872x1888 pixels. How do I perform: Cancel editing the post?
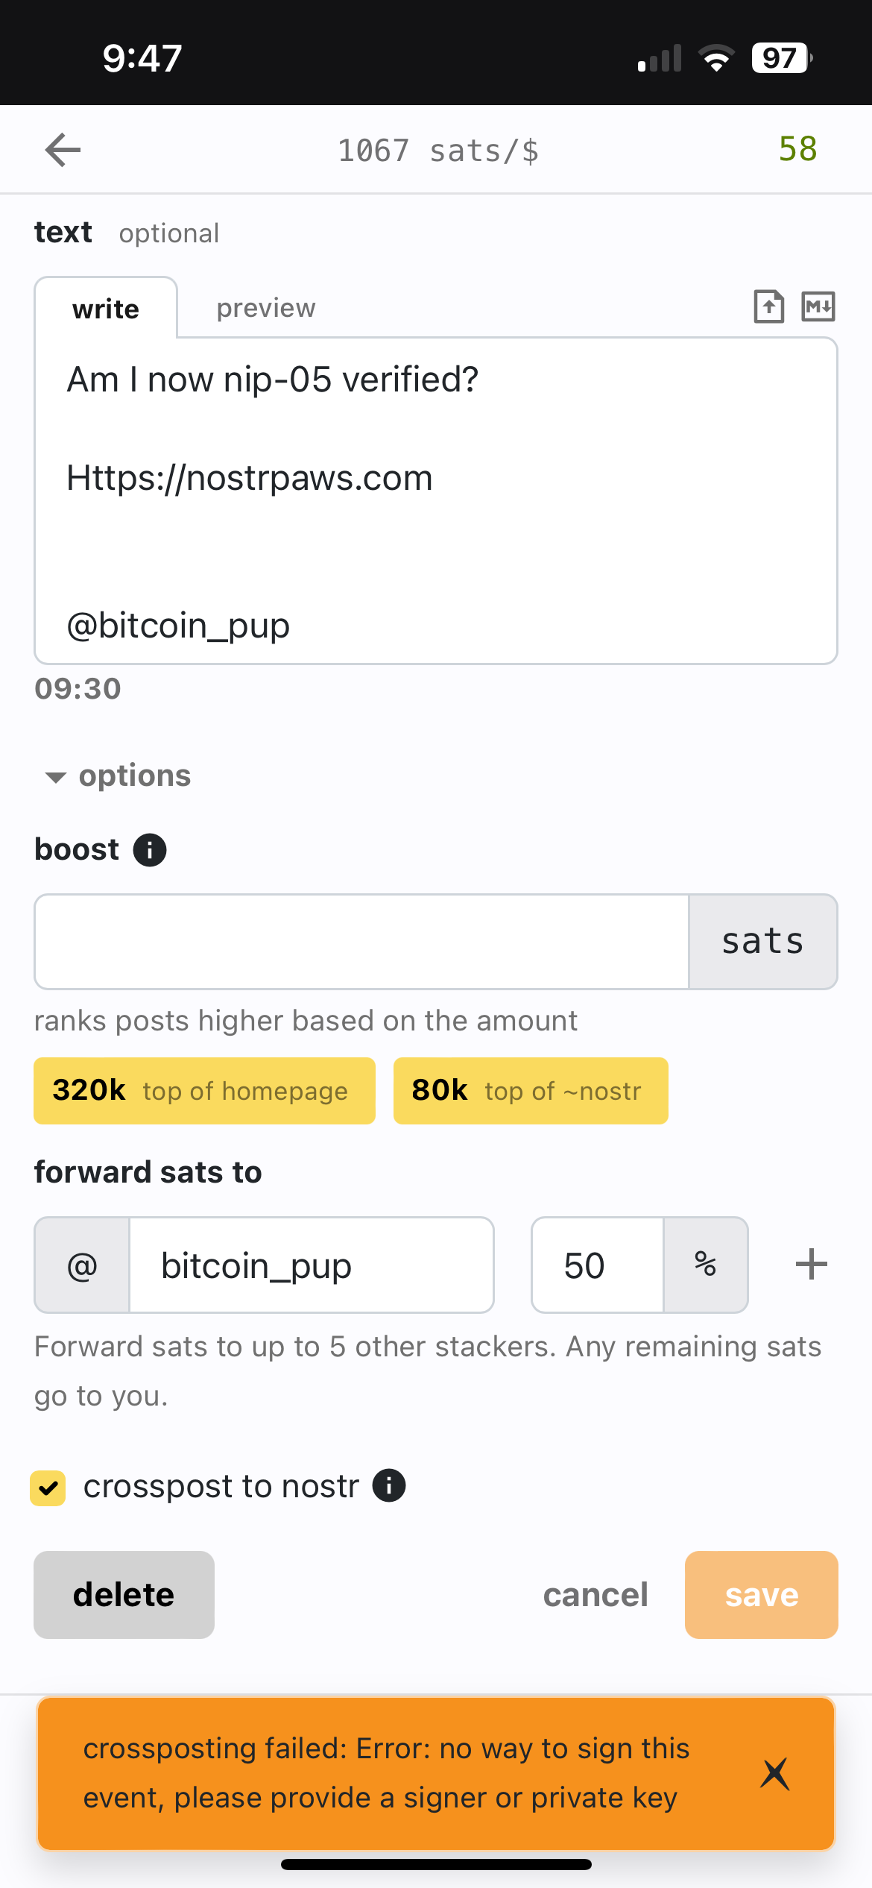(x=595, y=1595)
